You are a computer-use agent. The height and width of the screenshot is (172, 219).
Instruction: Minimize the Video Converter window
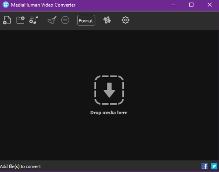(173, 5)
